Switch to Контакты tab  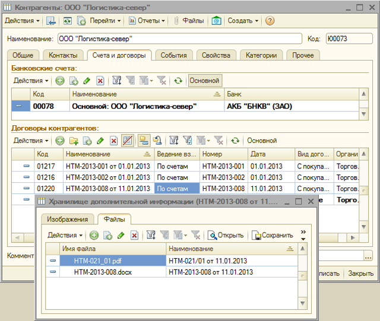coord(63,55)
